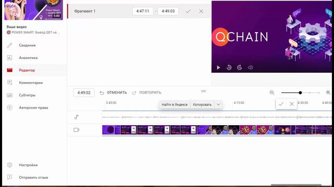Click the current time field 4:49:02

84,92
